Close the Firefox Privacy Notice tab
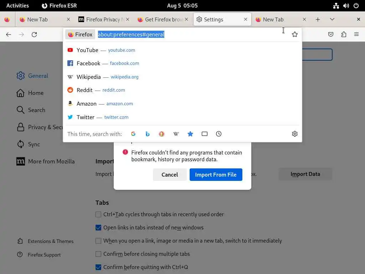 point(128,19)
